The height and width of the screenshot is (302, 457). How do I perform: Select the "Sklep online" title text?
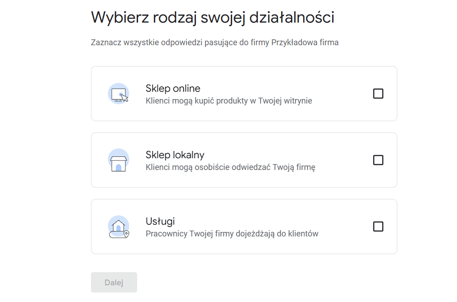173,88
